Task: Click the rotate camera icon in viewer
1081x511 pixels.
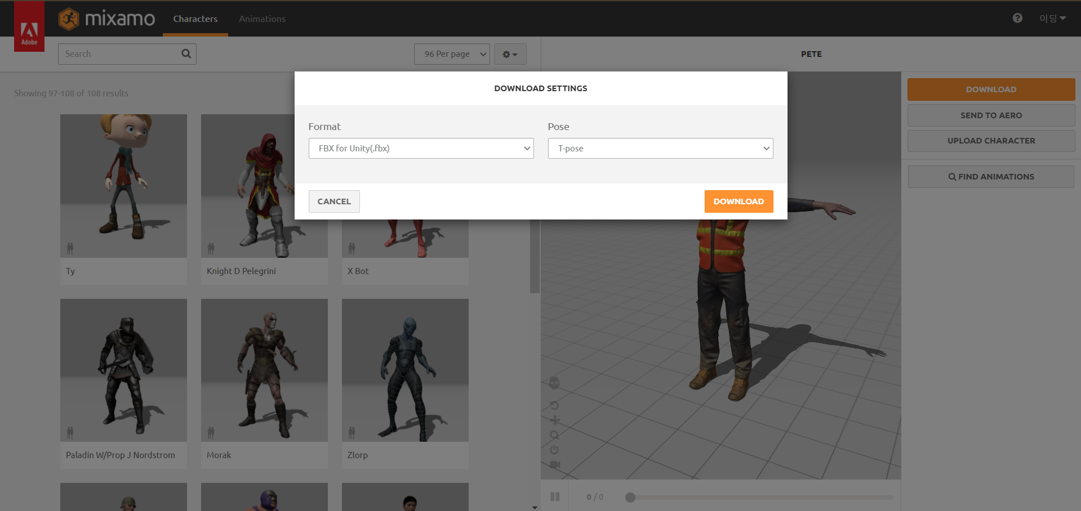Action: point(554,405)
